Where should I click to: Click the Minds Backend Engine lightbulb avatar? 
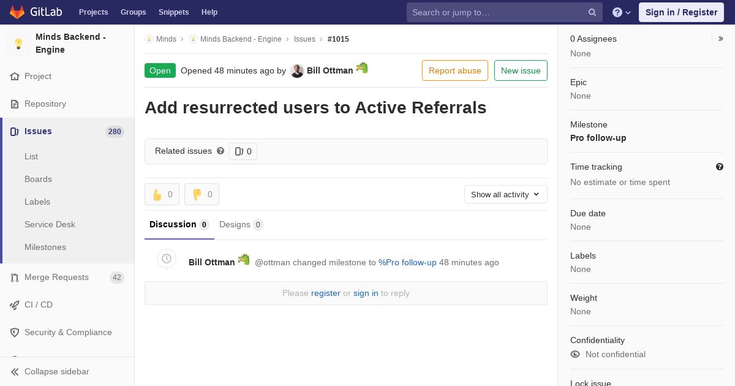click(18, 44)
